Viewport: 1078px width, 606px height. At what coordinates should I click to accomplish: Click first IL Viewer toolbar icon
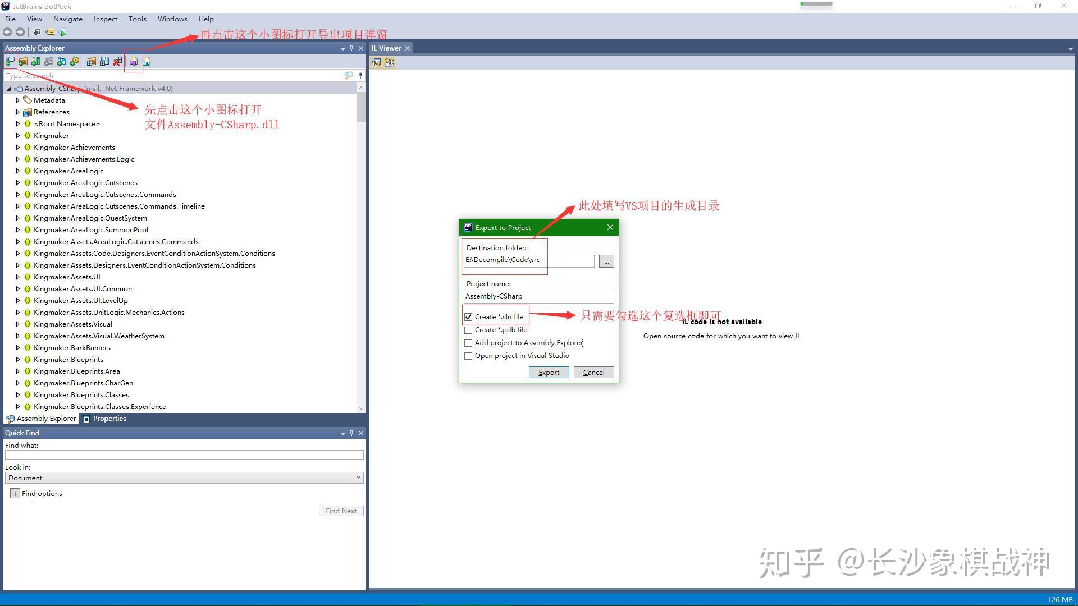(376, 63)
